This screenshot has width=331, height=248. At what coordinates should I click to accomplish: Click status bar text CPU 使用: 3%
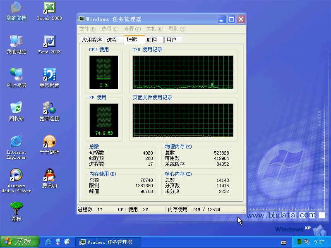[x=133, y=210]
